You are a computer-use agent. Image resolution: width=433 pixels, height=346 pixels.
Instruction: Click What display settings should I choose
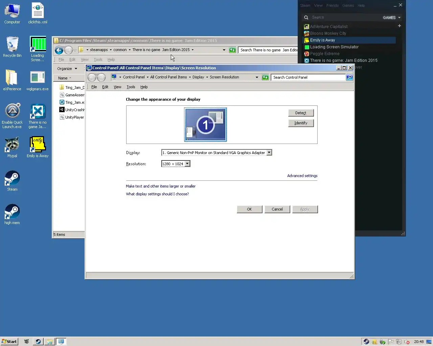click(x=157, y=194)
